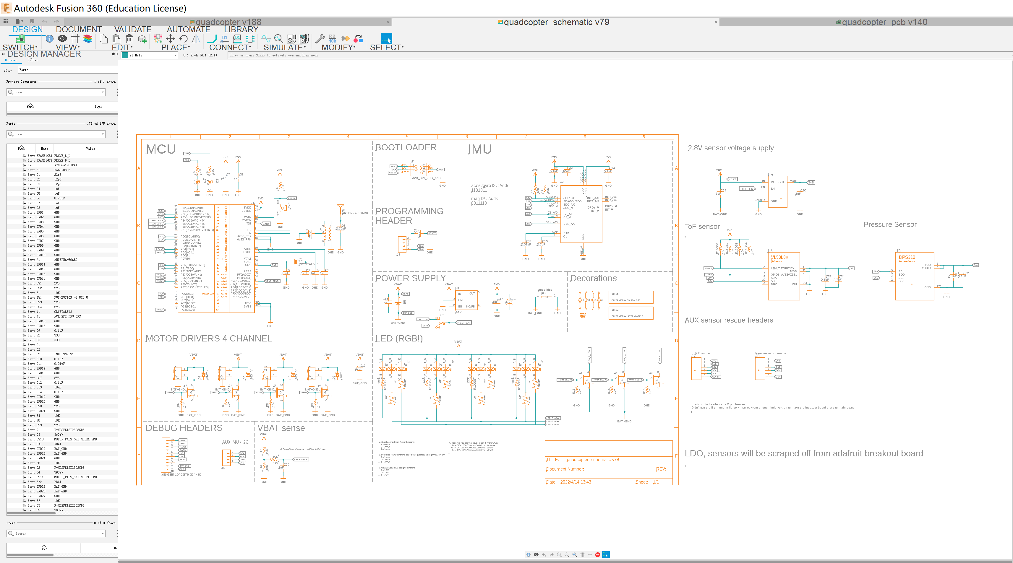Click the Parts search field
Viewport: 1013px width, 563px height.
56,134
